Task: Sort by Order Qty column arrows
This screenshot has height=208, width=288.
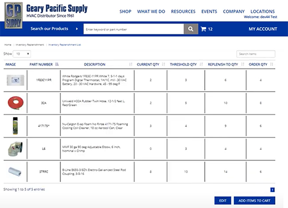Action: tap(271, 64)
